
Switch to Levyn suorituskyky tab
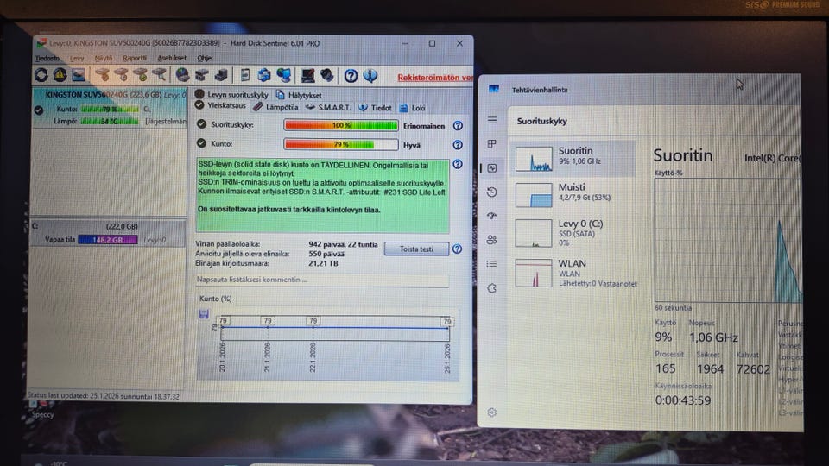point(231,95)
